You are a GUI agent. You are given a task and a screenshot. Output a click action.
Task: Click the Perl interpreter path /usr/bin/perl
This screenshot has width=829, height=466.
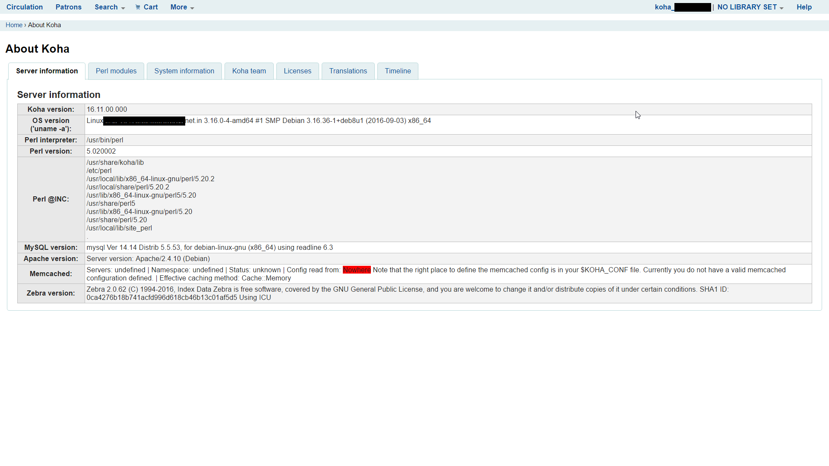(x=105, y=140)
